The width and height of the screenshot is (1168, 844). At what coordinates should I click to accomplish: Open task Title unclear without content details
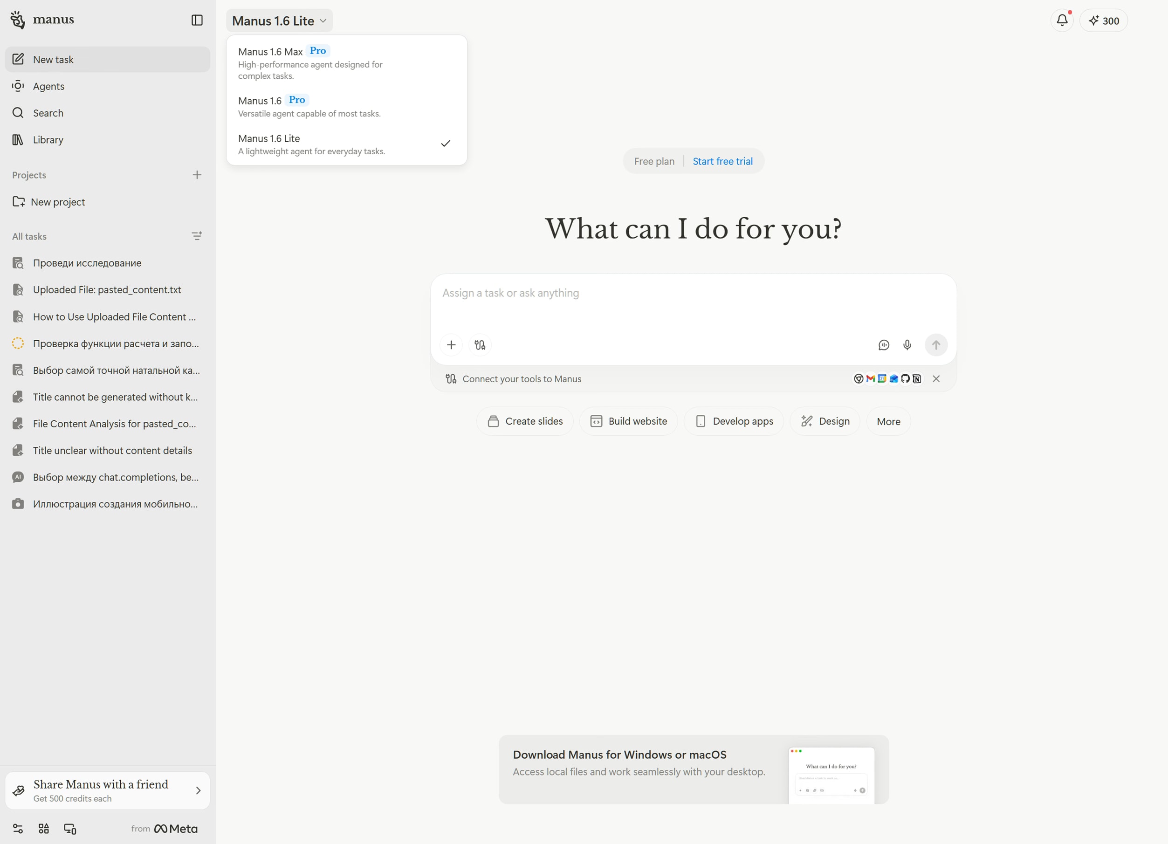(x=108, y=451)
